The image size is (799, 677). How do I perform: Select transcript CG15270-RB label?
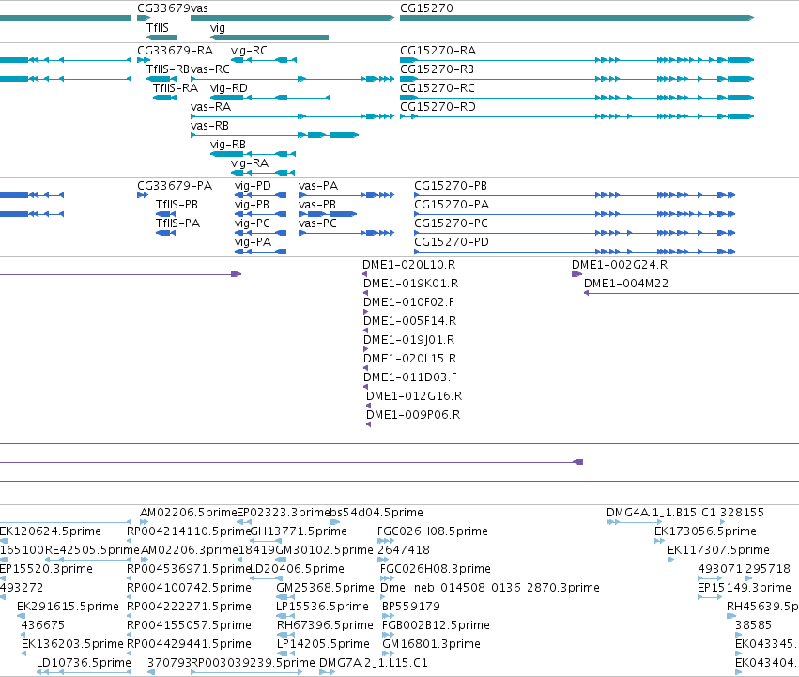pos(438,69)
